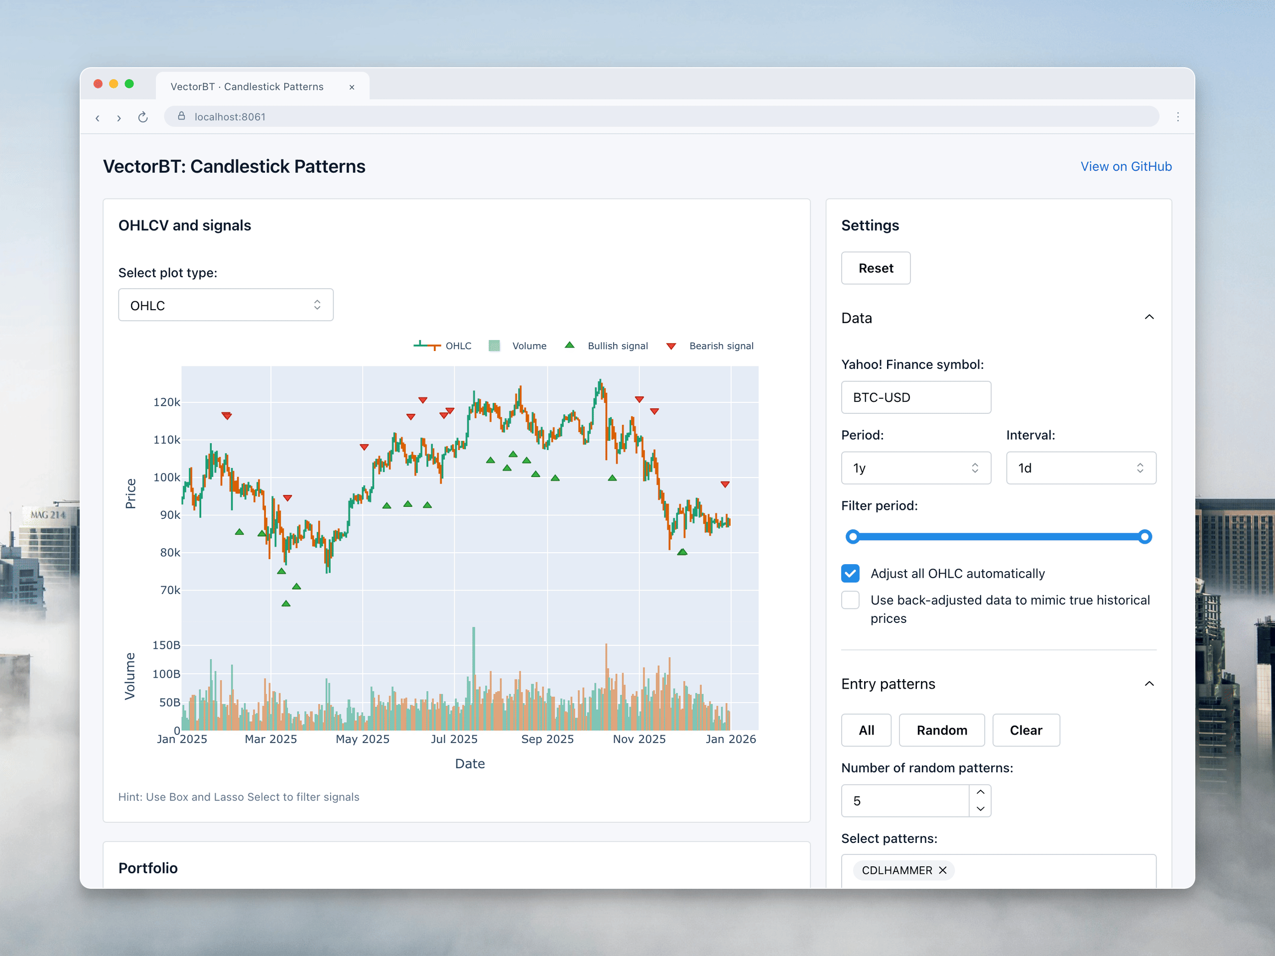The height and width of the screenshot is (956, 1275).
Task: Click the localhost:8061 address bar
Action: [662, 117]
